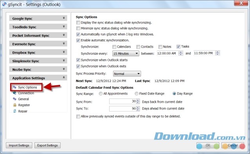The image size is (250, 154).
Task: Open Sync Options settings page
Action: coord(27,87)
